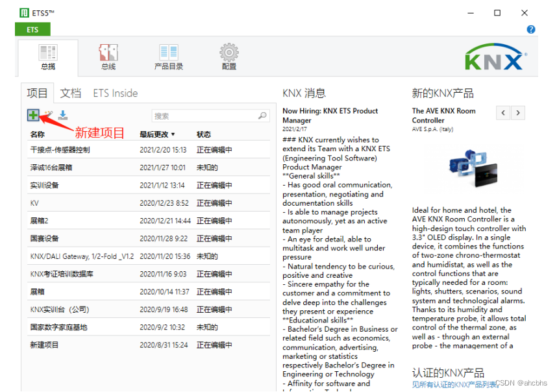Open the 产品目录 catalog ribbon tab
This screenshot has height=392, width=557.
[169, 58]
